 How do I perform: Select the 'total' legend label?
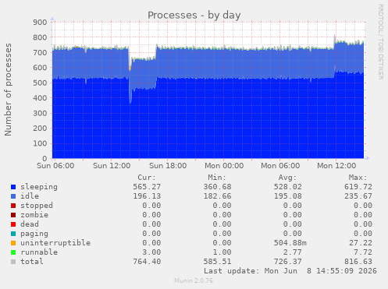click(32, 262)
